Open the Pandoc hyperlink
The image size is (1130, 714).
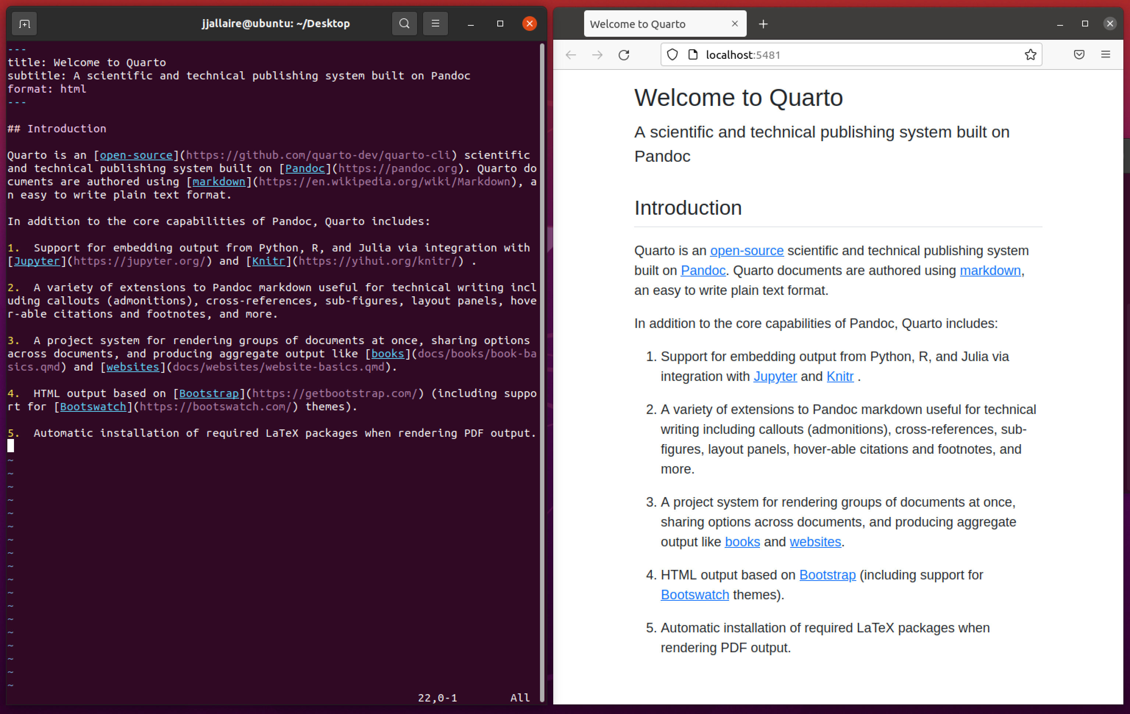tap(703, 270)
